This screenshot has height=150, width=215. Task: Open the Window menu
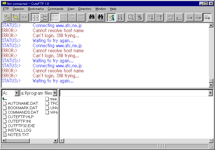(x=101, y=9)
